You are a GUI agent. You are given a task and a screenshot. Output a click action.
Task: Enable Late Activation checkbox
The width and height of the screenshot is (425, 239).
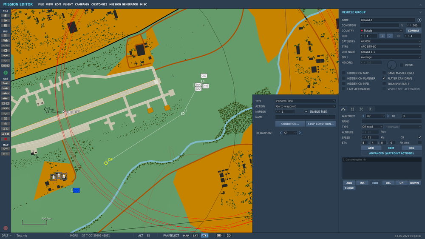344,89
